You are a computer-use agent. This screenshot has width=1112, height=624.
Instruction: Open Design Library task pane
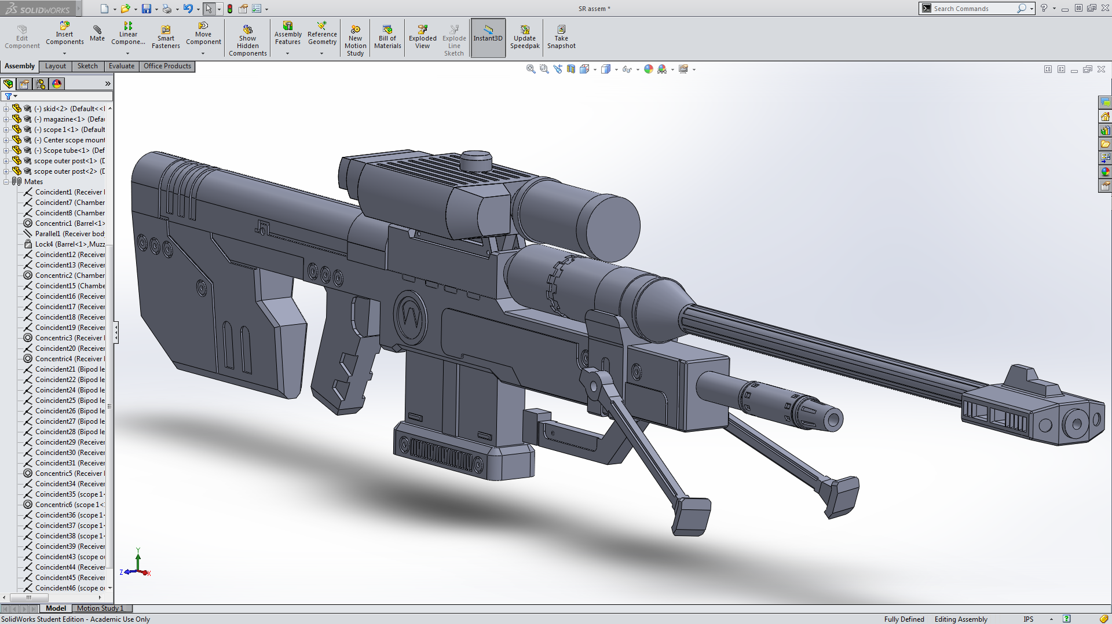point(1105,130)
